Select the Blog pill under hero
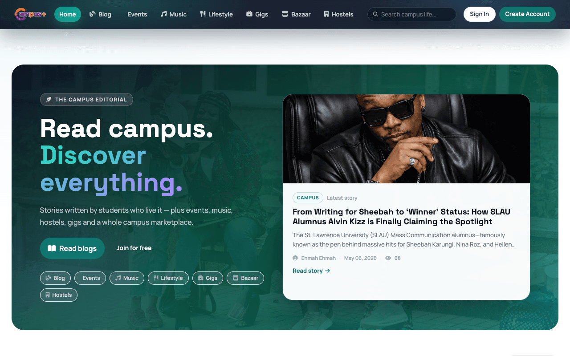 click(55, 278)
